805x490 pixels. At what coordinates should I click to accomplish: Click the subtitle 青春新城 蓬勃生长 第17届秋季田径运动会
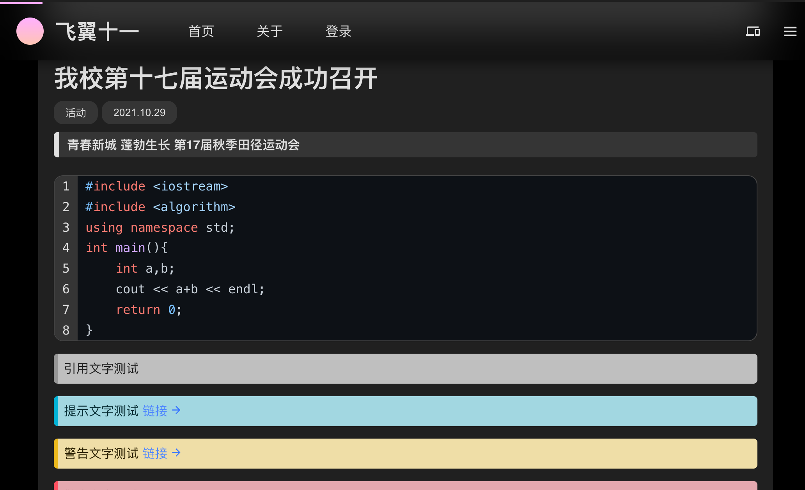(183, 145)
